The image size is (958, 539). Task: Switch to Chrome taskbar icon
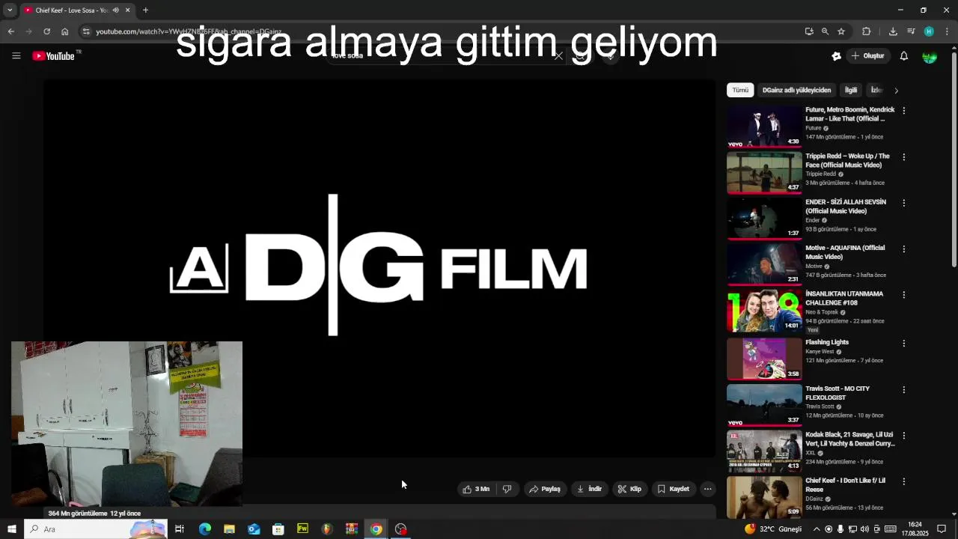(376, 529)
